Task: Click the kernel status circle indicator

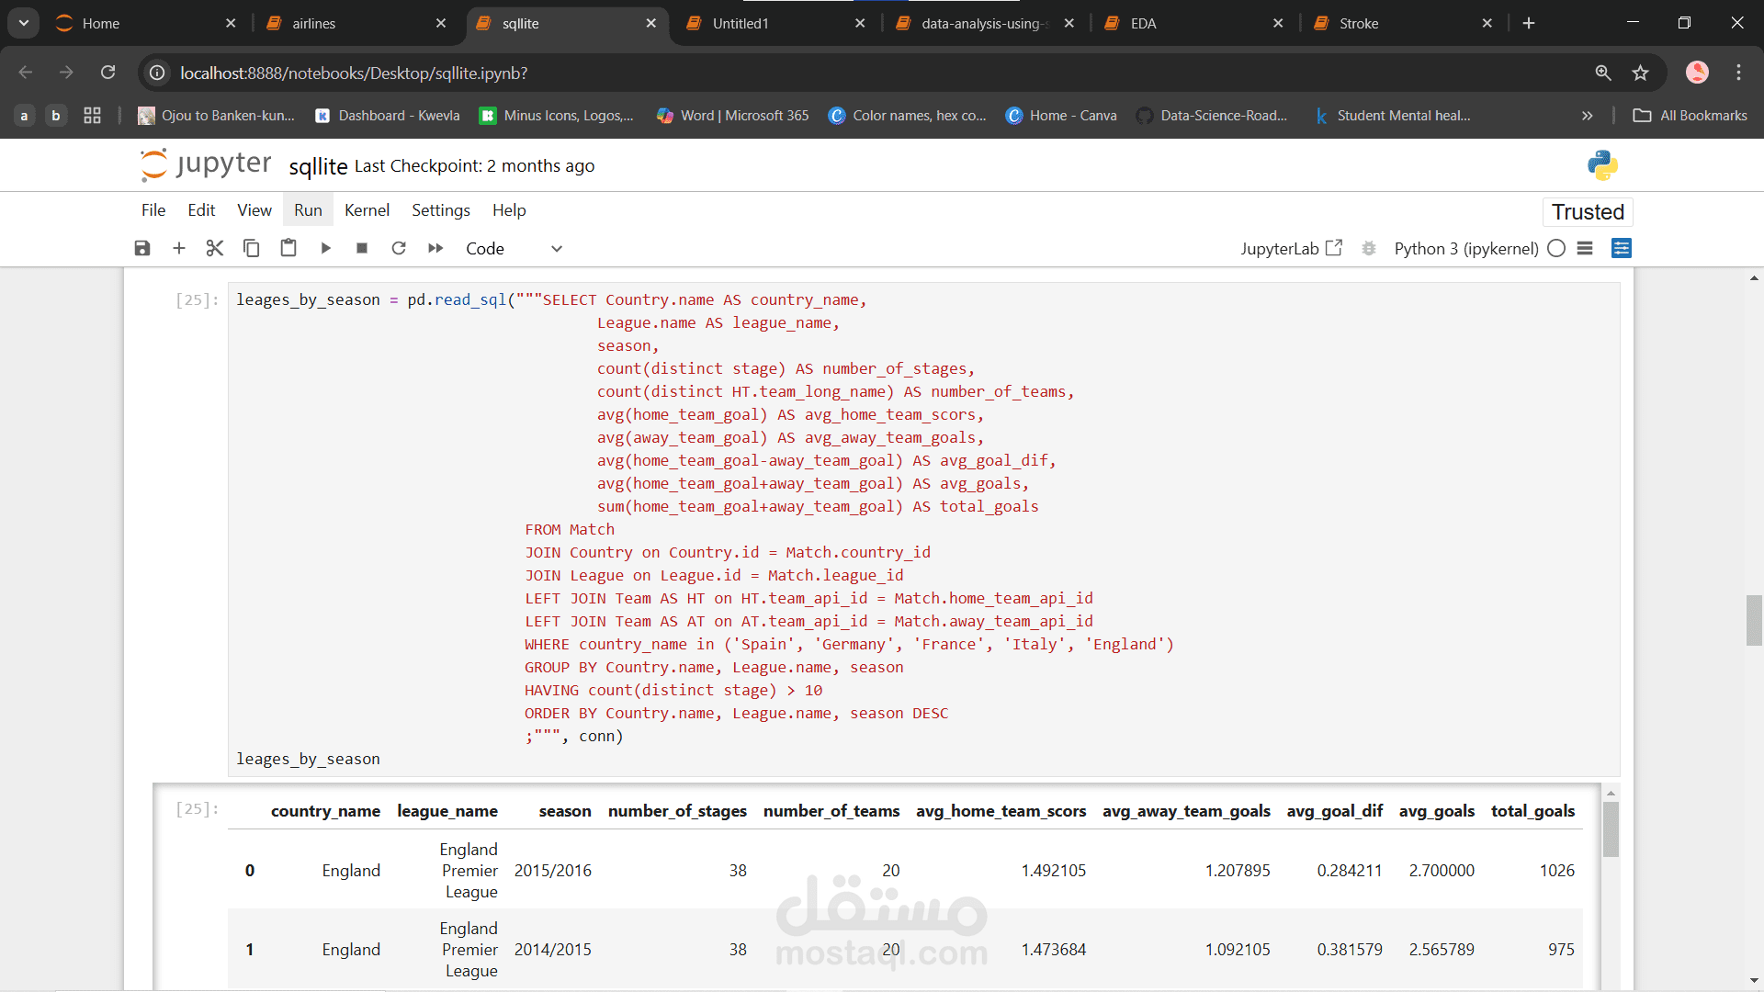Action: click(x=1556, y=248)
